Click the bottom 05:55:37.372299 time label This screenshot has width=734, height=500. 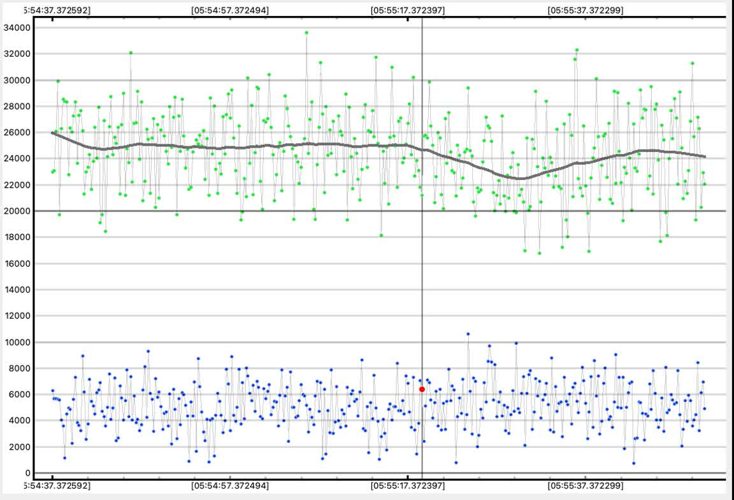[586, 485]
